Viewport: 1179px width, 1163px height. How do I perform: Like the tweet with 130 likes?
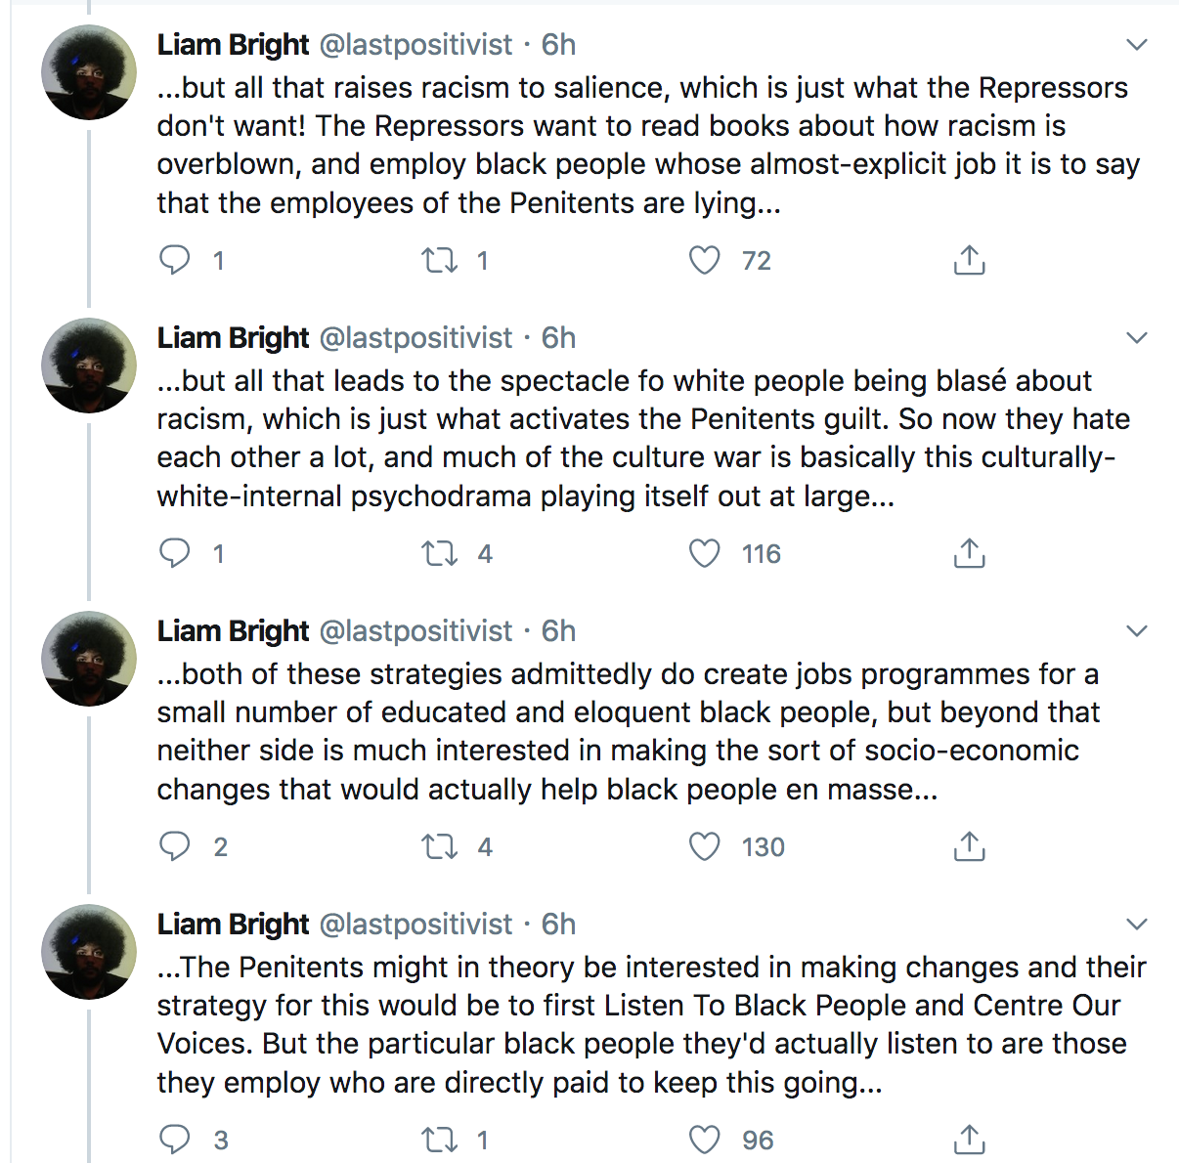[x=704, y=846]
